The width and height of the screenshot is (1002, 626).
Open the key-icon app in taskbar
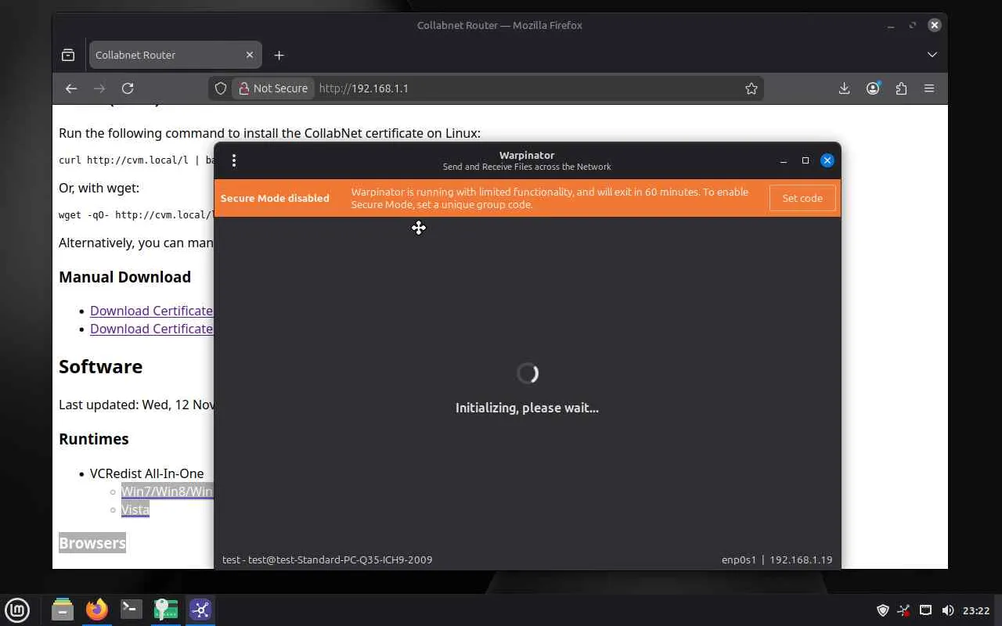click(166, 610)
